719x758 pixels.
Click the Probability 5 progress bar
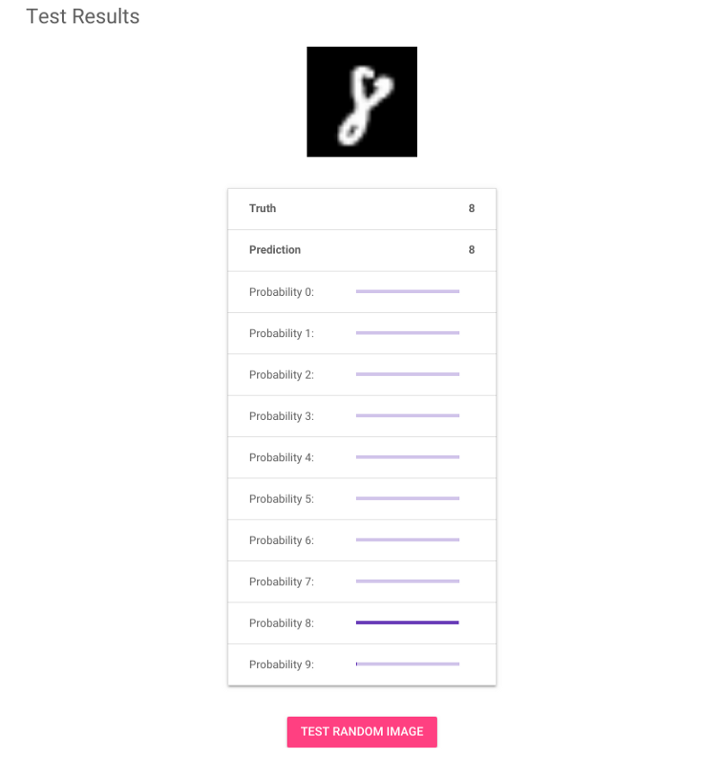tap(407, 498)
